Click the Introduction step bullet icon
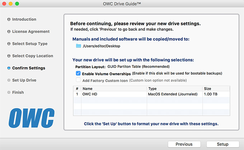Screen dimensions: 244x150 pyautogui.click(x=9, y=19)
